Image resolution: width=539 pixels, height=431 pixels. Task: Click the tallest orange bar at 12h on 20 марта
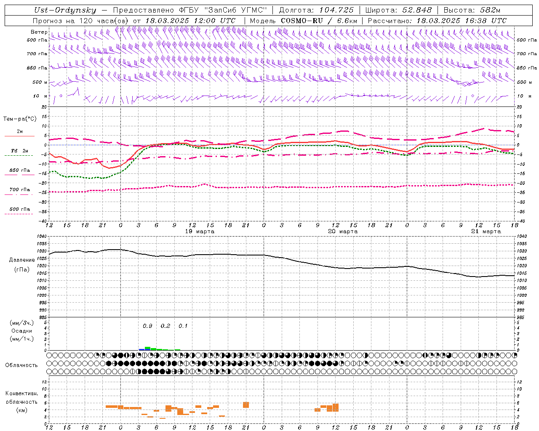coord(336,407)
